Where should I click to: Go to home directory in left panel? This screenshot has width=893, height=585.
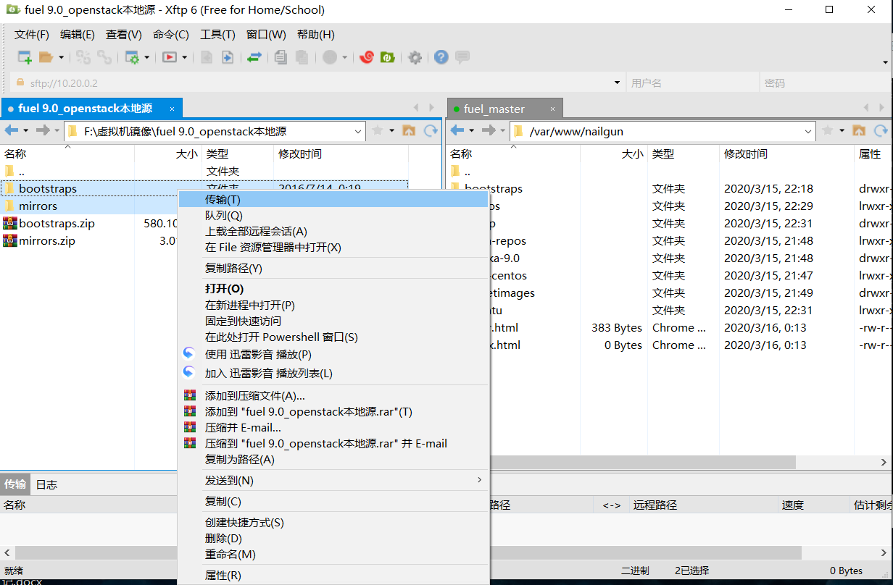pyautogui.click(x=409, y=131)
